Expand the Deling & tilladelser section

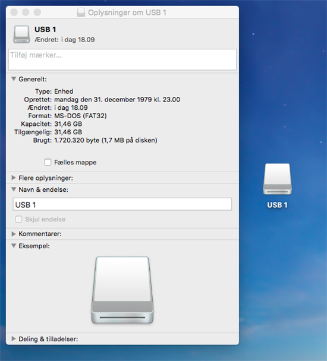(x=14, y=338)
